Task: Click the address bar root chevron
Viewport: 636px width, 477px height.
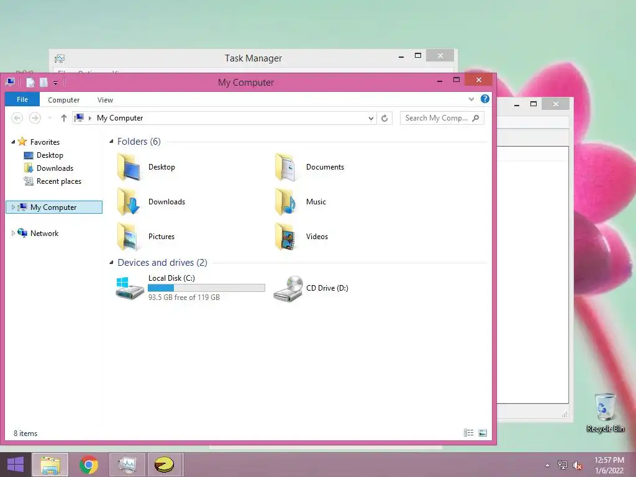Action: 90,118
